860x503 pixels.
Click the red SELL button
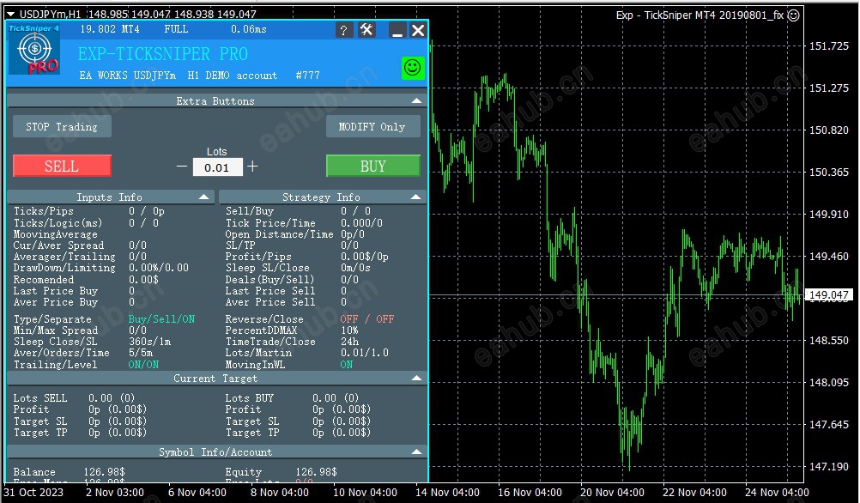click(62, 167)
